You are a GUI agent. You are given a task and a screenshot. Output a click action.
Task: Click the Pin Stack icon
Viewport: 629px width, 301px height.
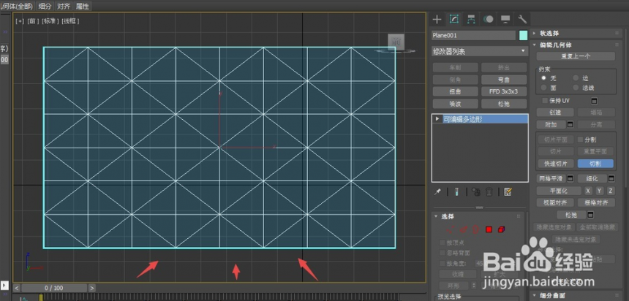(437, 192)
